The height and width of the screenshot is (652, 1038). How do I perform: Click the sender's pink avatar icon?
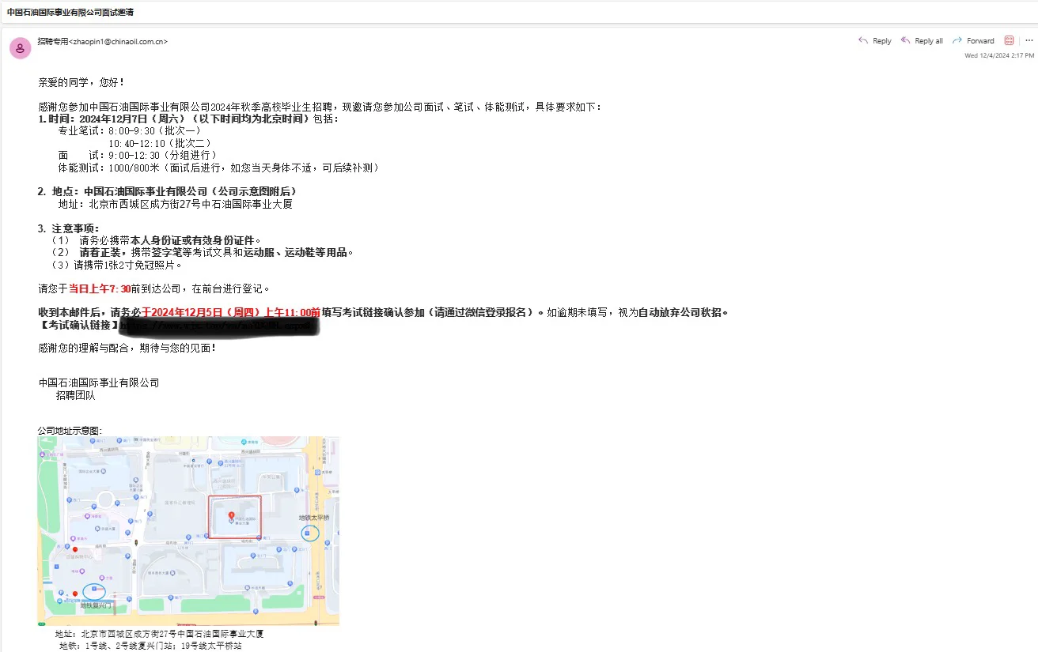(20, 48)
